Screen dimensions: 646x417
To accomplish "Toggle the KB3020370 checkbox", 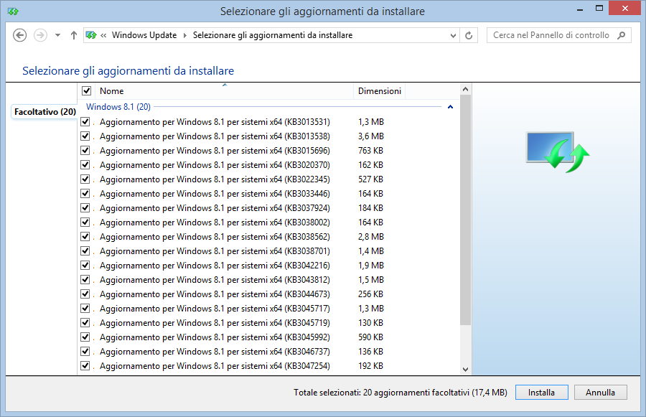I will [85, 165].
